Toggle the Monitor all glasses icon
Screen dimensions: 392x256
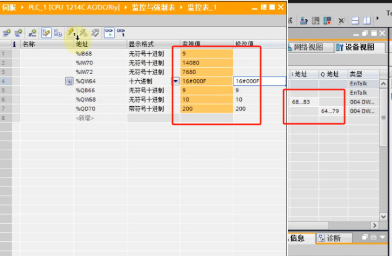click(109, 33)
